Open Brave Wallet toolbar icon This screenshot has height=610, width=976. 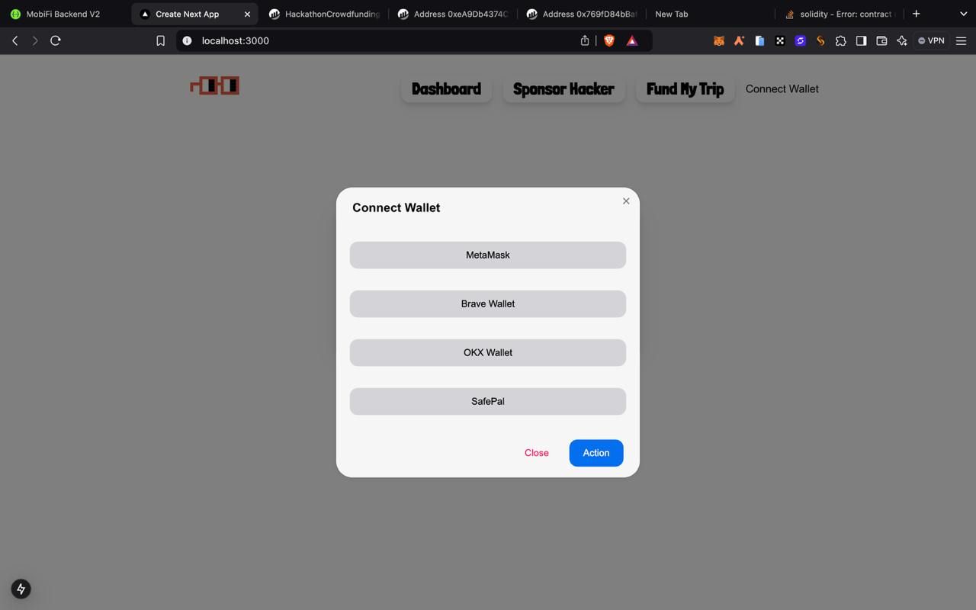(881, 40)
